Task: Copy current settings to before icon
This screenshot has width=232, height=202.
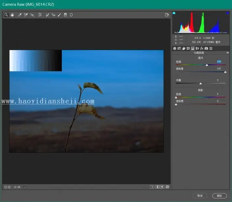Action: (x=162, y=187)
